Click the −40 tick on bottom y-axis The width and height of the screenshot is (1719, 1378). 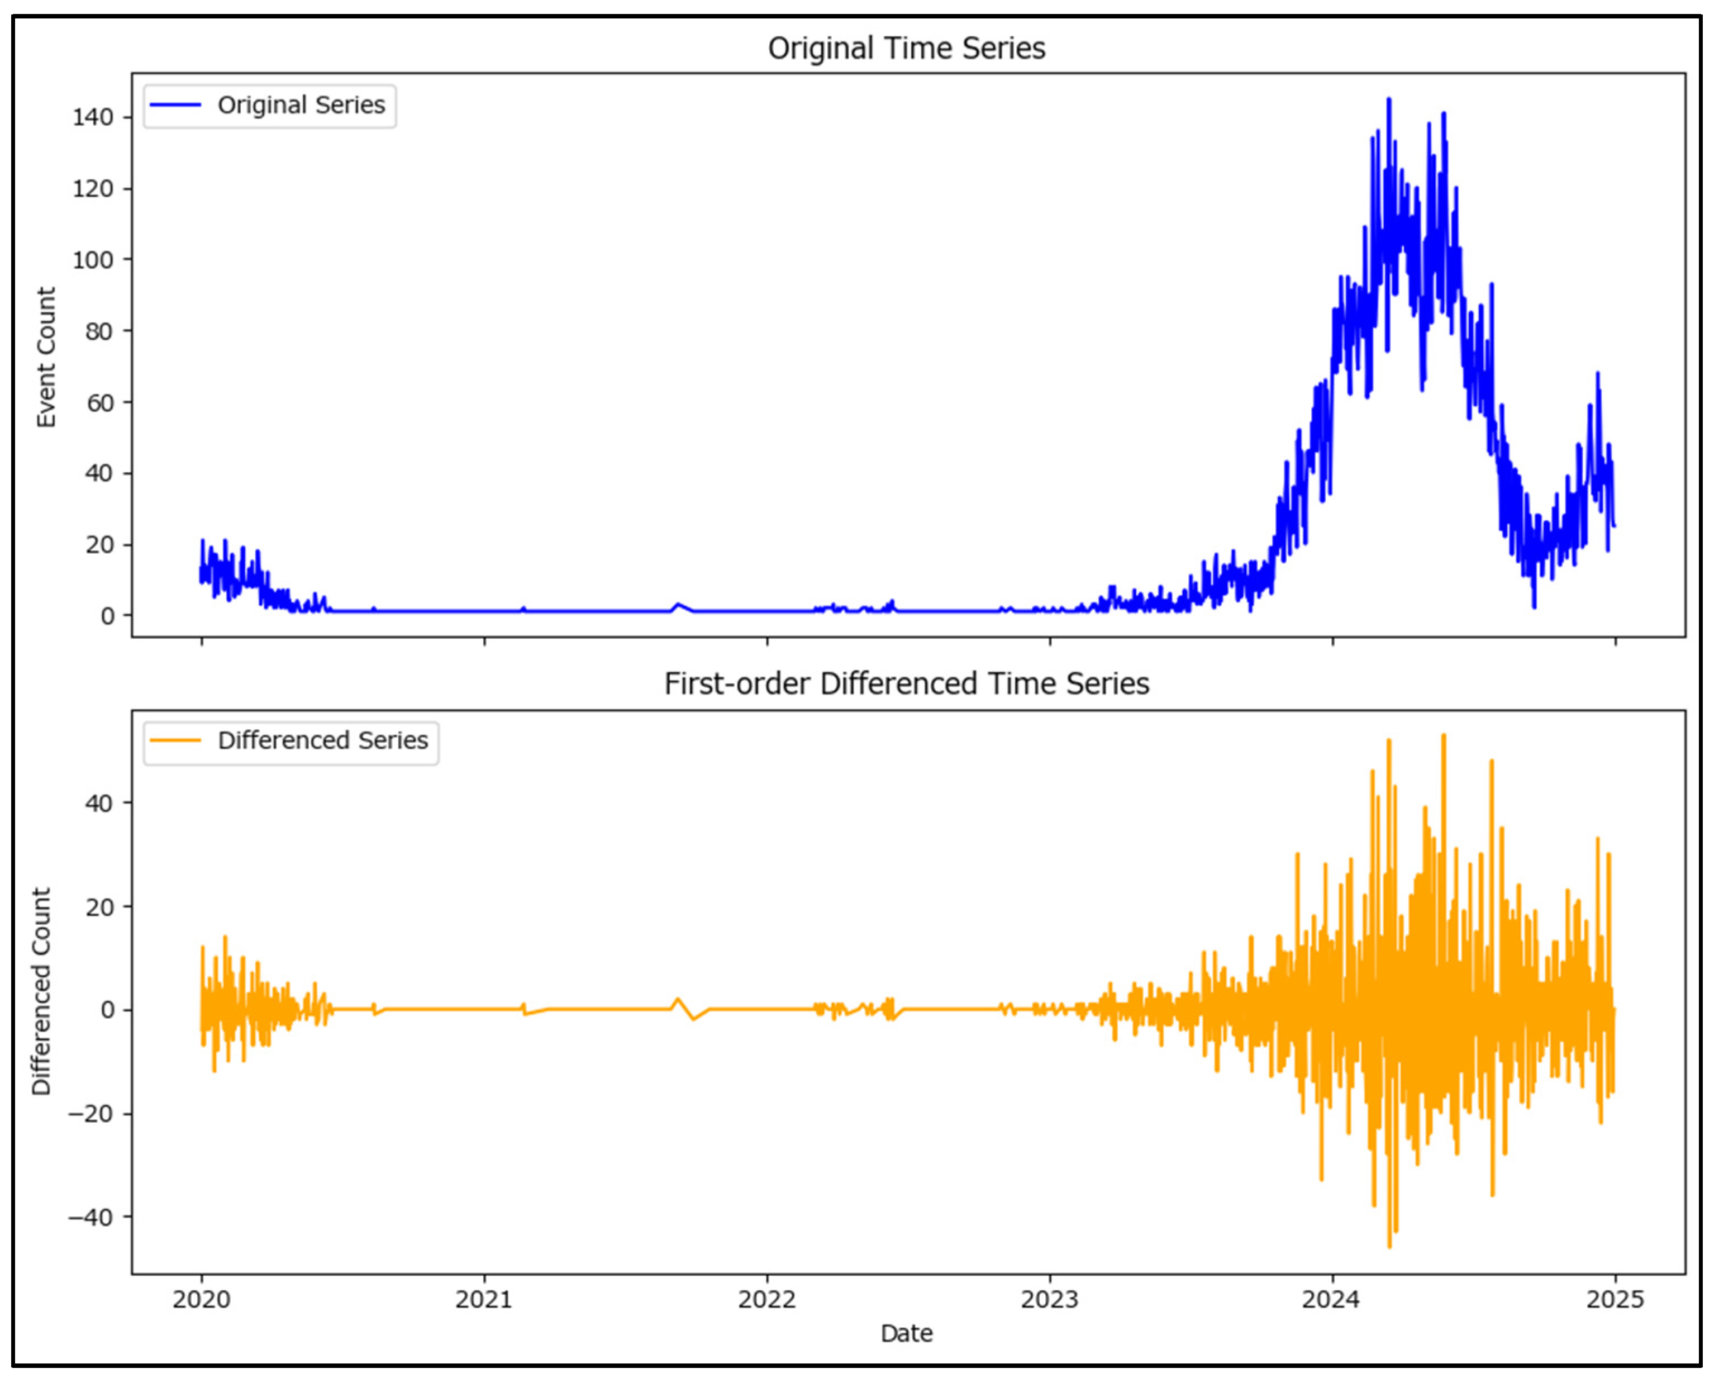tap(90, 1217)
